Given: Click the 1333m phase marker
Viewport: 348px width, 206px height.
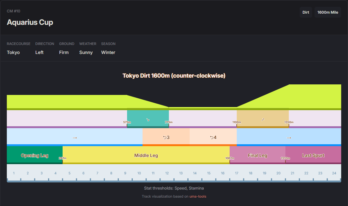Looking at the screenshot, I should 285,158.
